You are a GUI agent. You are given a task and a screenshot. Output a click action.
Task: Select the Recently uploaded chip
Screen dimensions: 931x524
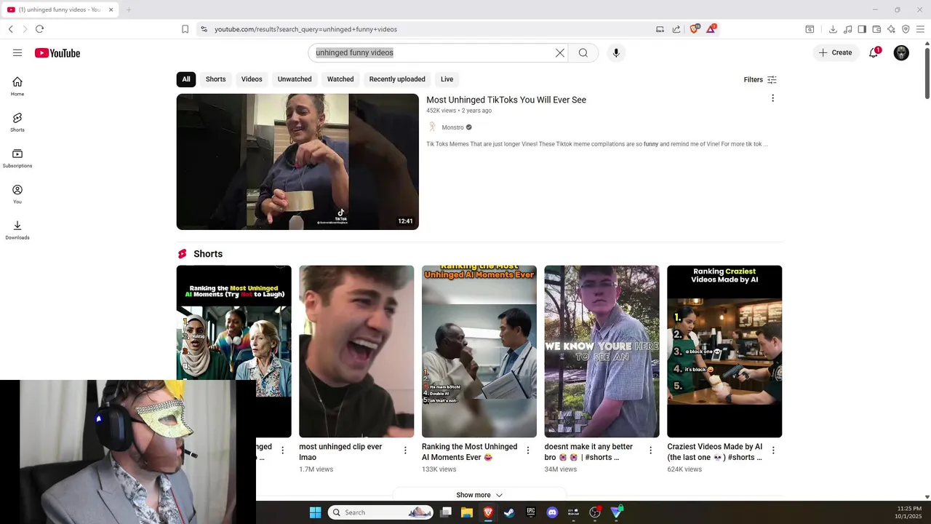(397, 79)
